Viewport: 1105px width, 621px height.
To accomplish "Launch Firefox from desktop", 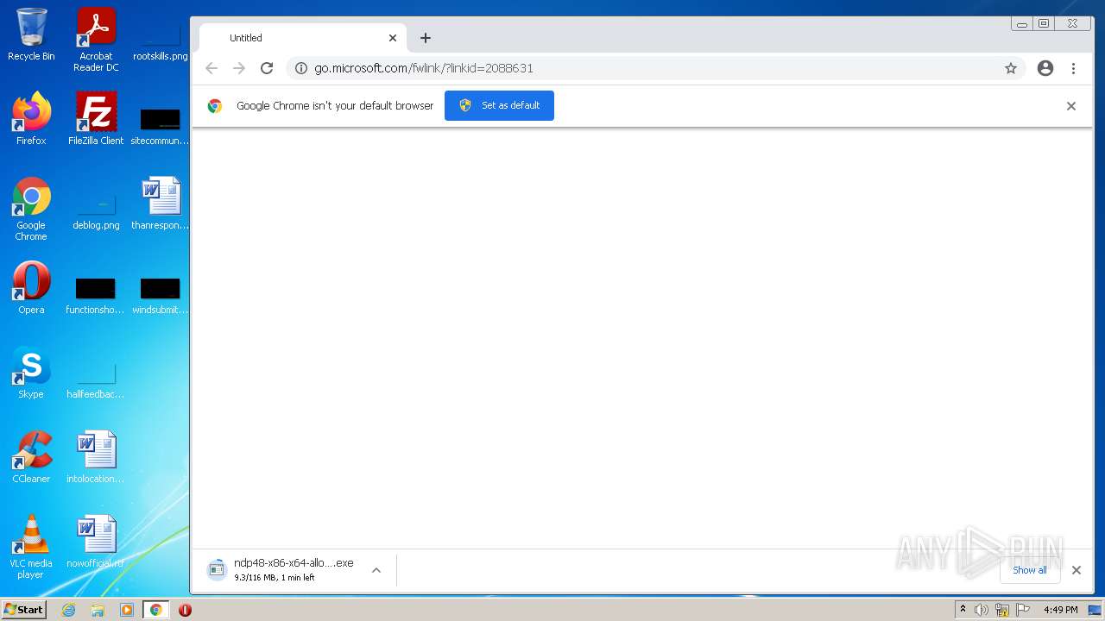I will pos(31,119).
